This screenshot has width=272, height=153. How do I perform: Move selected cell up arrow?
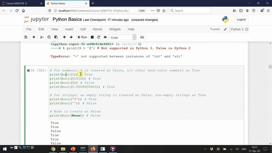[64, 37]
